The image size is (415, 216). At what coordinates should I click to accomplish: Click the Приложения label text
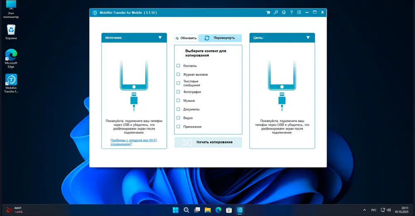tap(192, 127)
